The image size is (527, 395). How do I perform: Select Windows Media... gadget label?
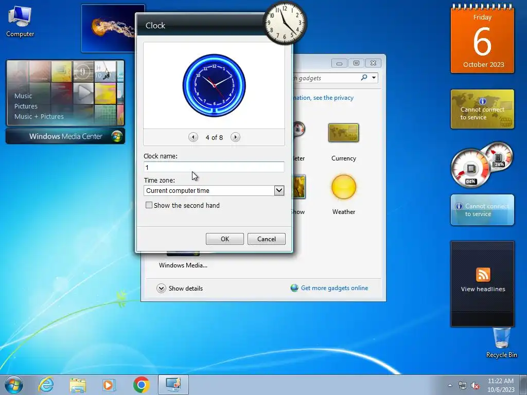coord(183,265)
